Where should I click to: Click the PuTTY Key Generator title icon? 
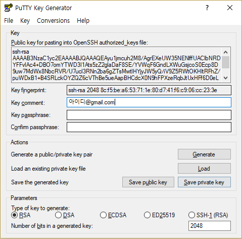tap(9, 8)
